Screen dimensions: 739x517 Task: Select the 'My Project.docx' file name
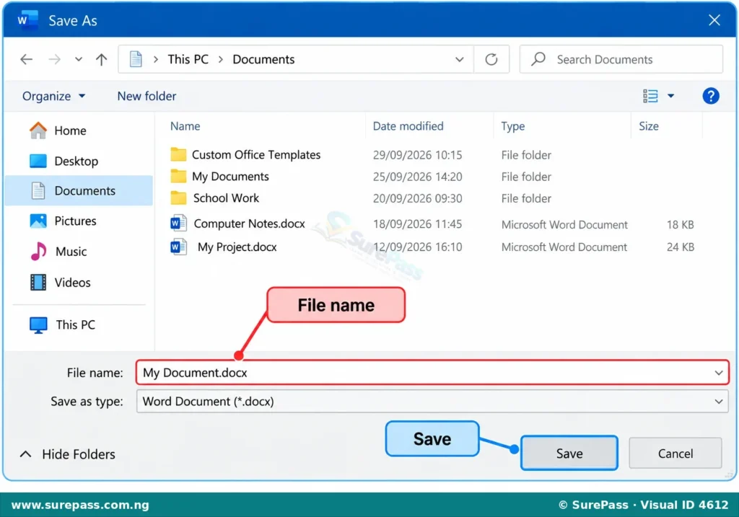[237, 247]
